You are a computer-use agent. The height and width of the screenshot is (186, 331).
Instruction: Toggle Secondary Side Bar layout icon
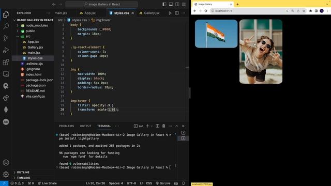177,4
